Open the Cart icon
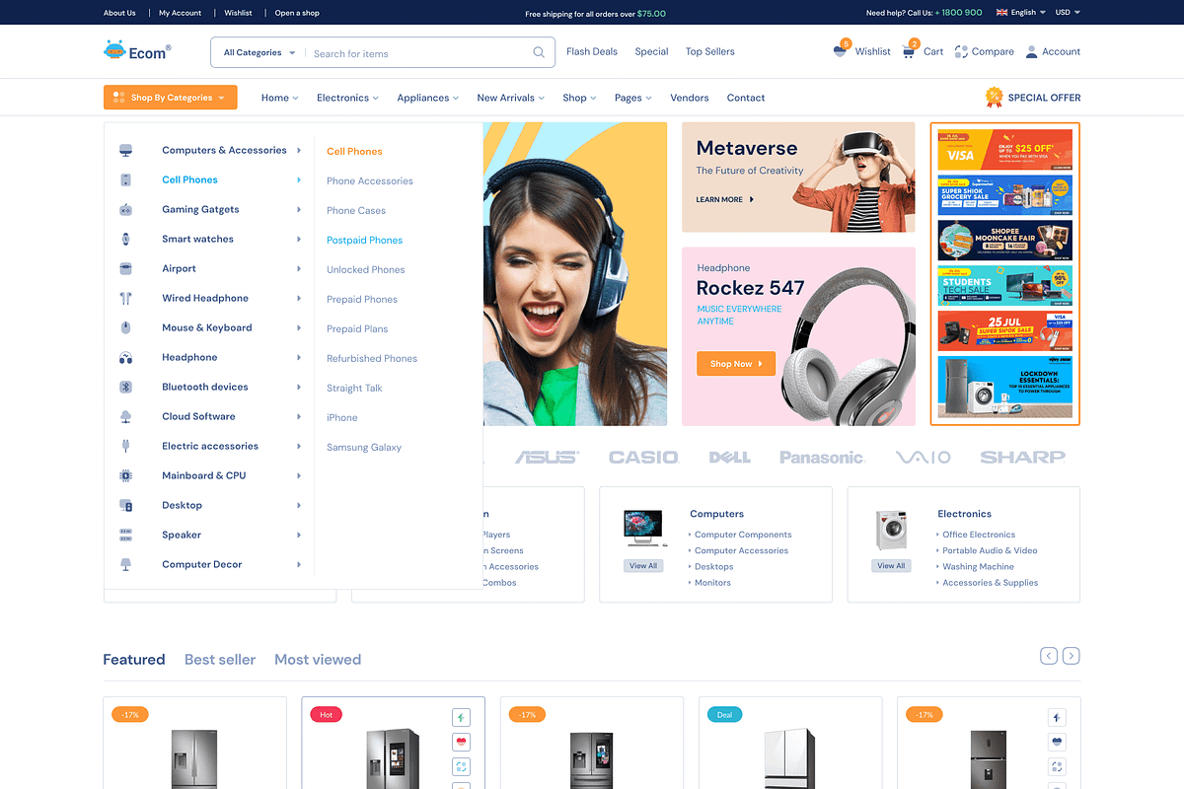Viewport: 1184px width, 789px height. [x=909, y=51]
